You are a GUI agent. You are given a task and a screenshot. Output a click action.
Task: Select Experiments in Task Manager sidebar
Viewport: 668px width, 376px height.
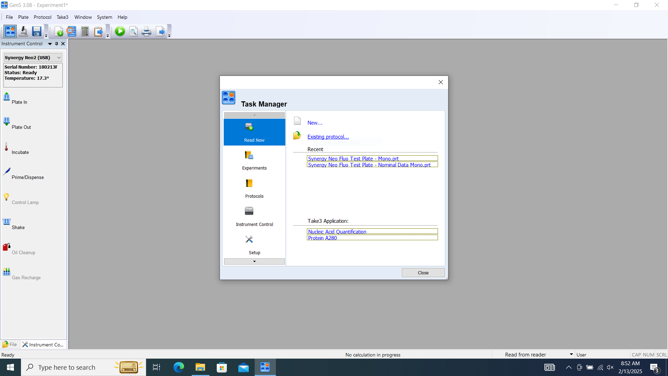(254, 160)
